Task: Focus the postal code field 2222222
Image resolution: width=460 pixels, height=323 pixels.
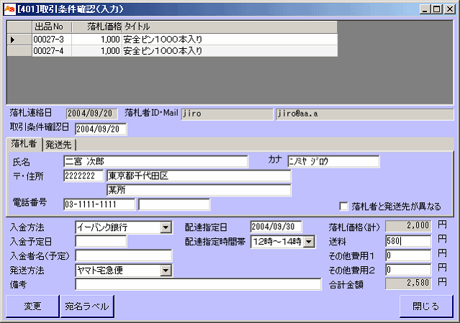Action: (x=84, y=176)
